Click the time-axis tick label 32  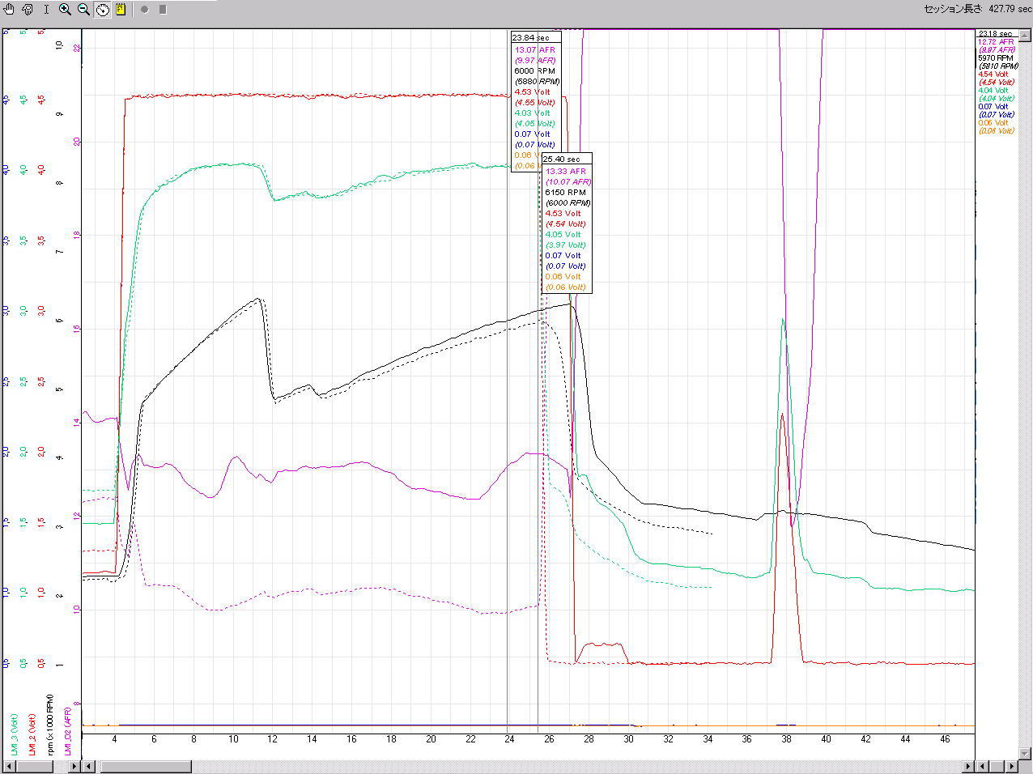click(x=668, y=739)
